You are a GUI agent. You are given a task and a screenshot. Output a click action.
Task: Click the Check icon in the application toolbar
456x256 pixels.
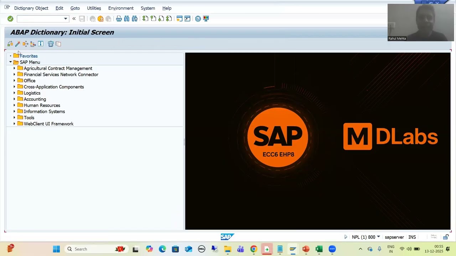click(x=10, y=44)
